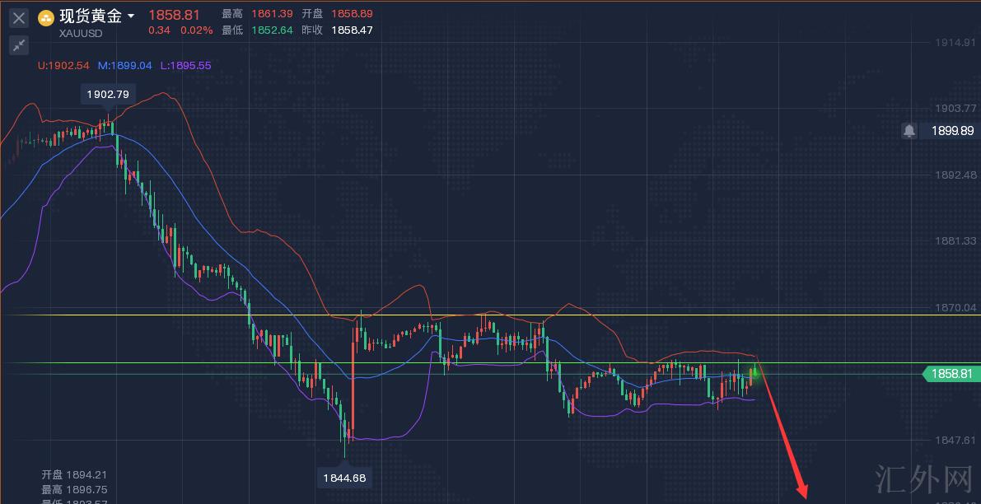Click the red downward arrow annotation tip

point(803,496)
